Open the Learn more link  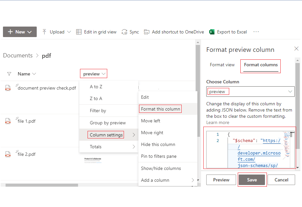click(x=217, y=122)
